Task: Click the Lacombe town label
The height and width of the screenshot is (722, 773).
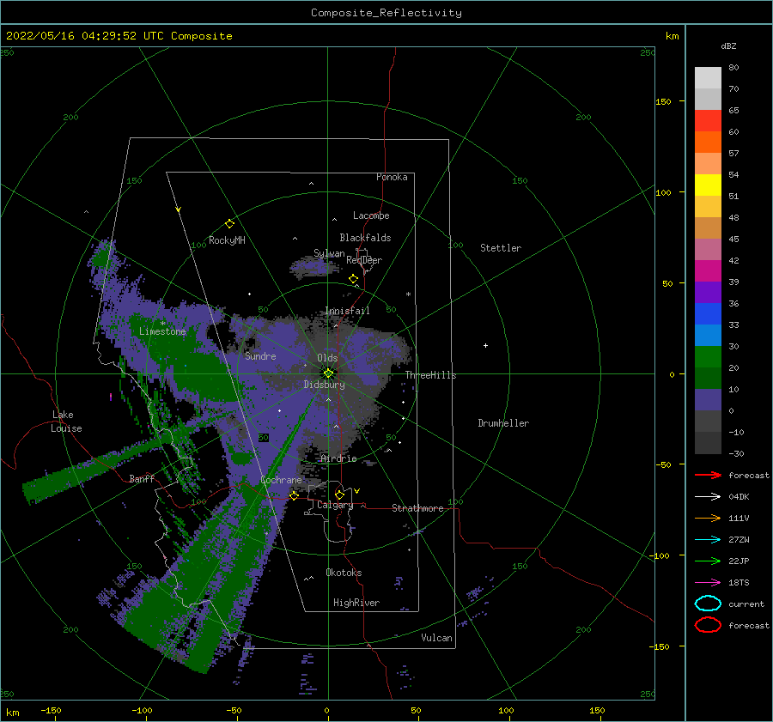Action: click(x=371, y=215)
